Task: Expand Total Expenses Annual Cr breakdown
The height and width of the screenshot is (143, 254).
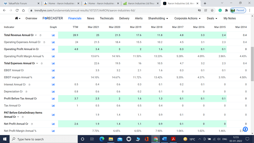Action: pos(37,63)
